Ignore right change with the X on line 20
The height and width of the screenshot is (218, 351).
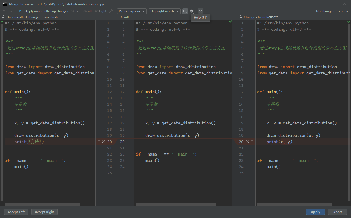[x=252, y=142]
